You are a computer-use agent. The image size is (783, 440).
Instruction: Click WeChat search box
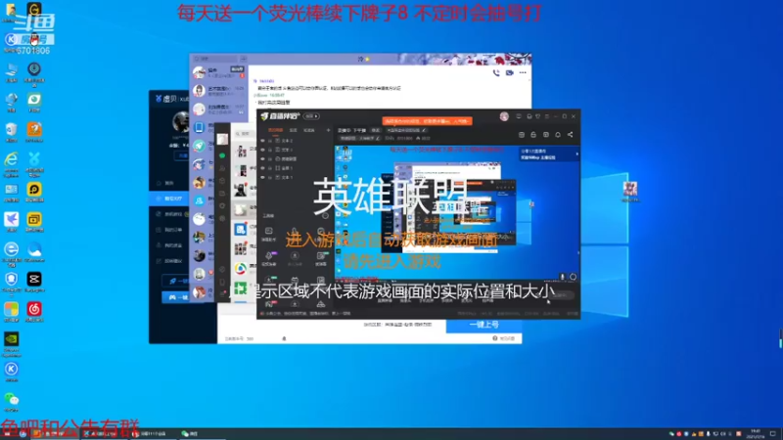pos(244,134)
